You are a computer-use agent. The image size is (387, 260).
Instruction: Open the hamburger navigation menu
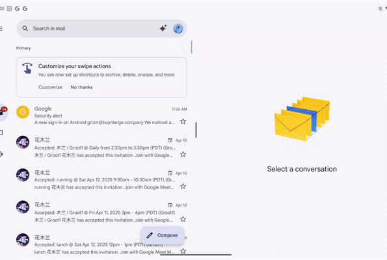click(1, 29)
